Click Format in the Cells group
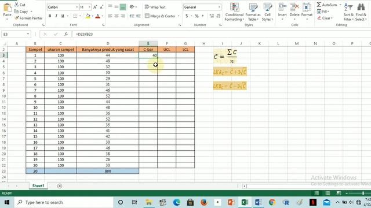This screenshot has width=371, height=208. [x=307, y=12]
